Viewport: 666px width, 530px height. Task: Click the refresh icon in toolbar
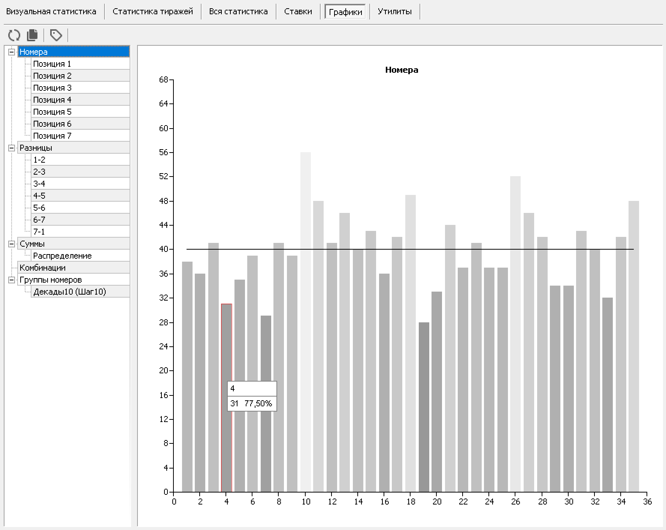14,35
